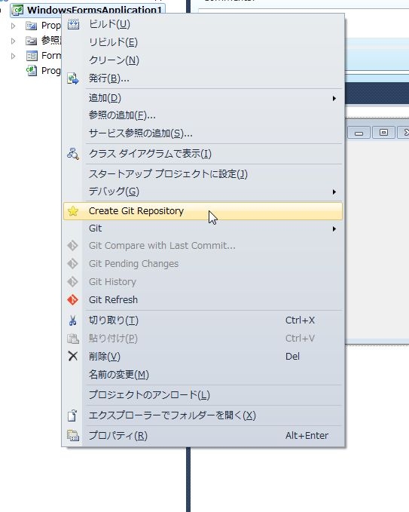This screenshot has width=409, height=512.
Task: Choose リビルド(E) menu entry
Action: coord(203,42)
